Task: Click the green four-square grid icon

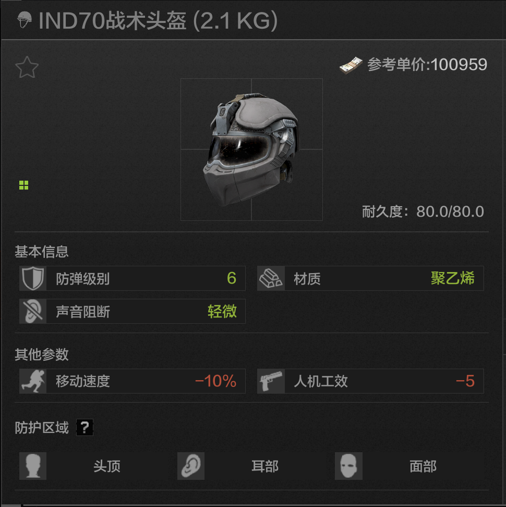Action: click(23, 185)
